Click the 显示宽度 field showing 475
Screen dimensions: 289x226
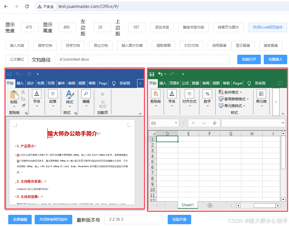click(x=30, y=27)
